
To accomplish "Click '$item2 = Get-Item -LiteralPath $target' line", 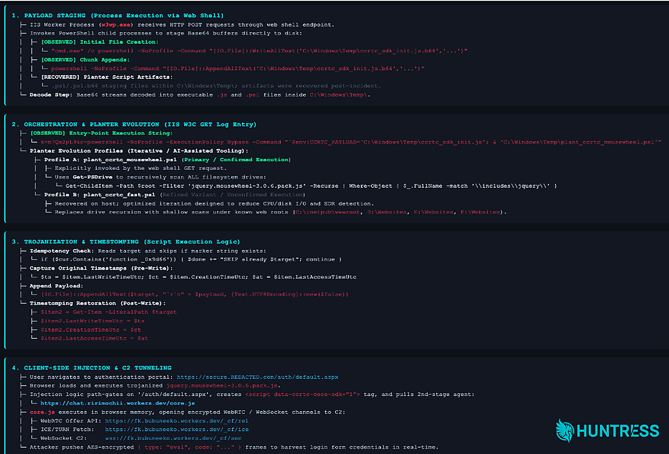I will pos(109,312).
